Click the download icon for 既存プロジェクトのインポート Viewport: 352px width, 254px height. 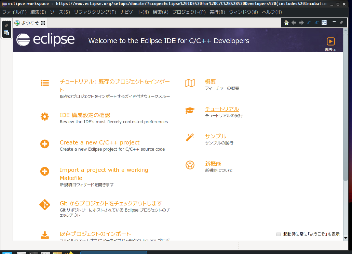(45, 235)
